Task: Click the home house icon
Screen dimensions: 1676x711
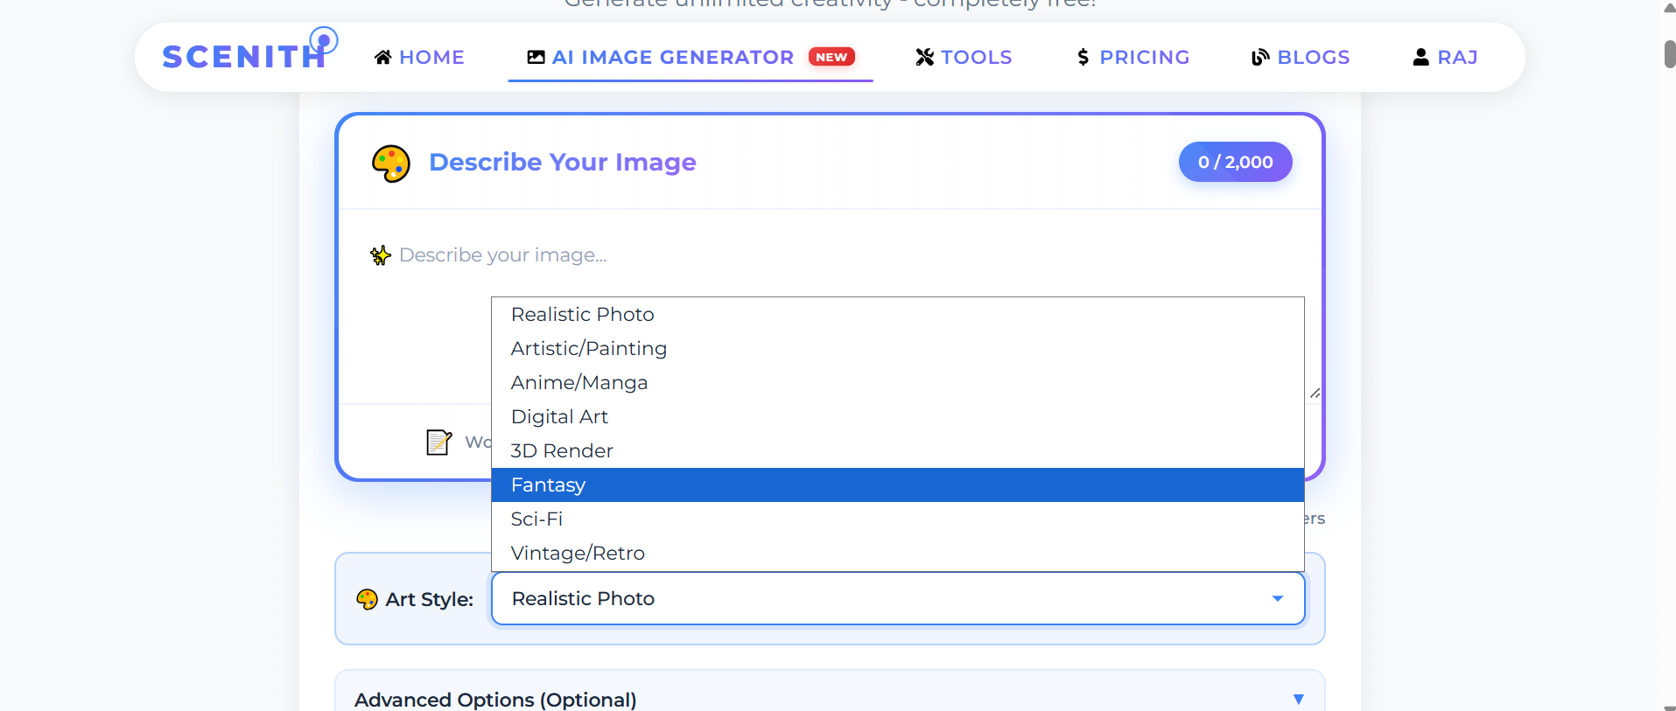Action: (x=382, y=58)
